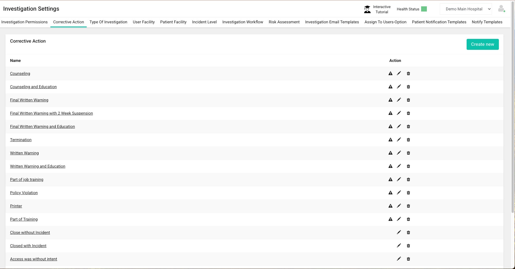515x269 pixels.
Task: Open the Written Warning link
Action: [x=24, y=153]
